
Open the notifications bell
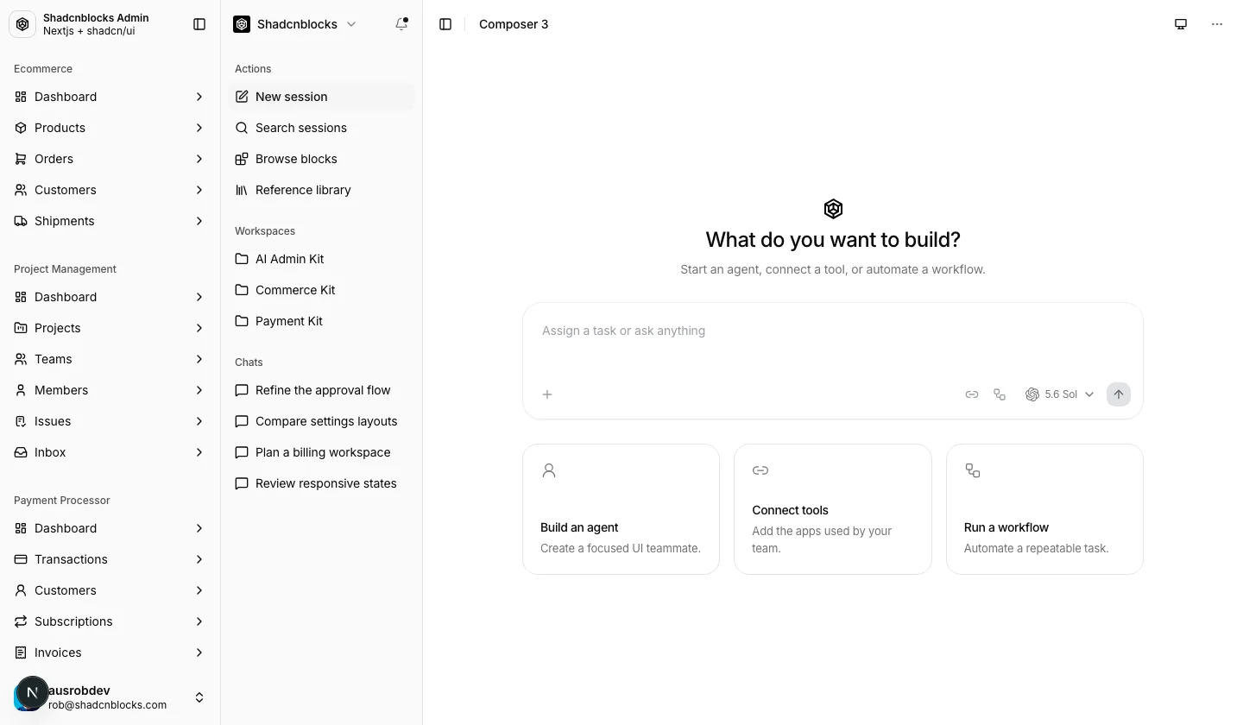tap(401, 24)
